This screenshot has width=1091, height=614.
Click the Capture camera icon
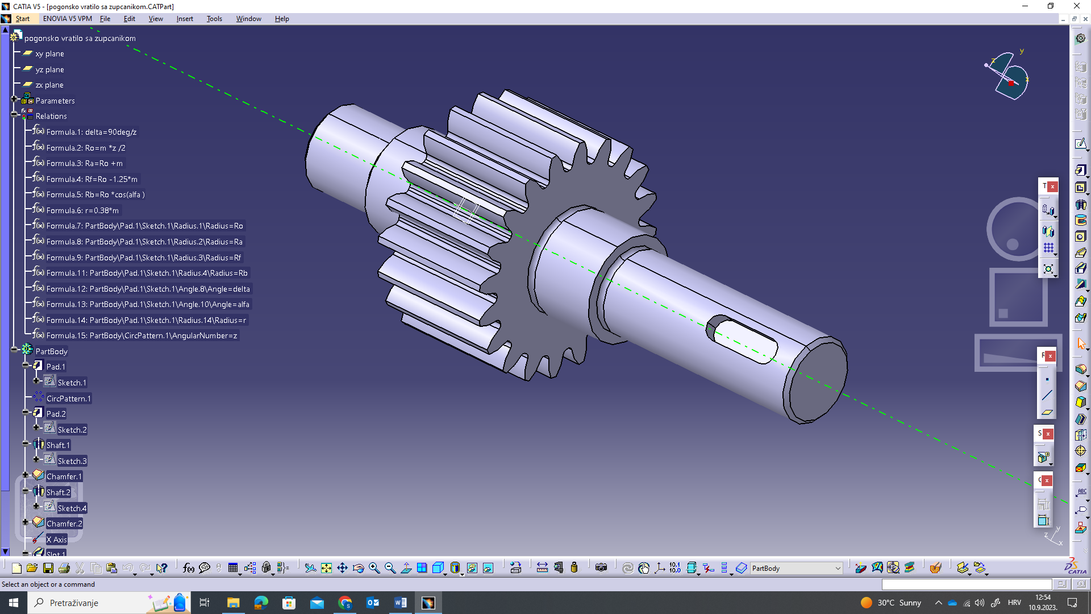(x=601, y=567)
